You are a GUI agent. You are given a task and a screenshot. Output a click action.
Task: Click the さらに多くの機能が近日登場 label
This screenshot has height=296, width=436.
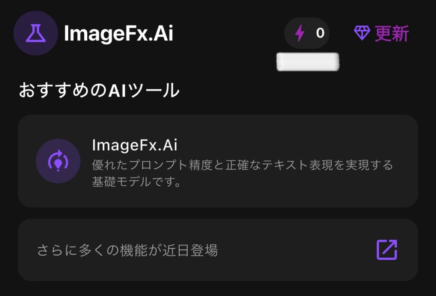coord(127,250)
